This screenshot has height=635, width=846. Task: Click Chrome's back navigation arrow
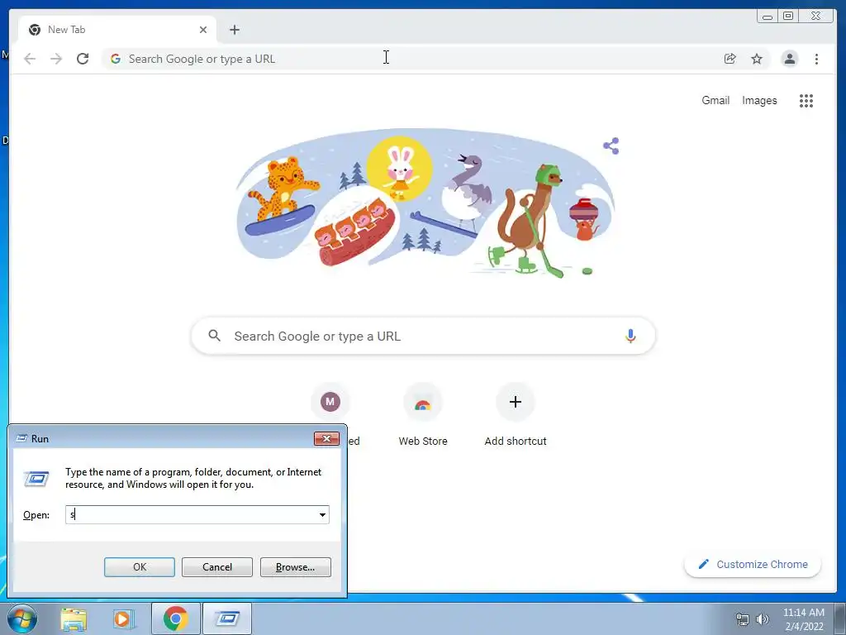click(x=30, y=59)
